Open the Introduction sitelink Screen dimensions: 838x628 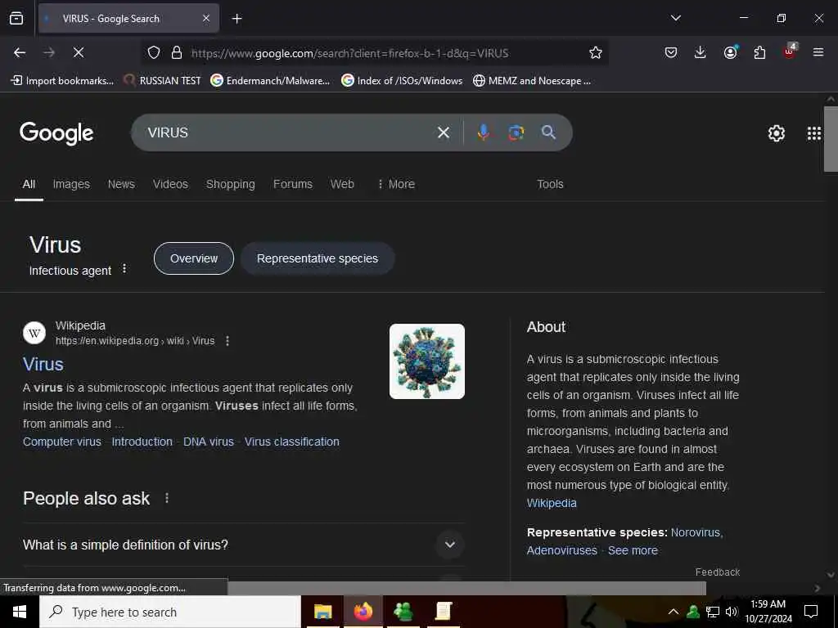point(142,442)
